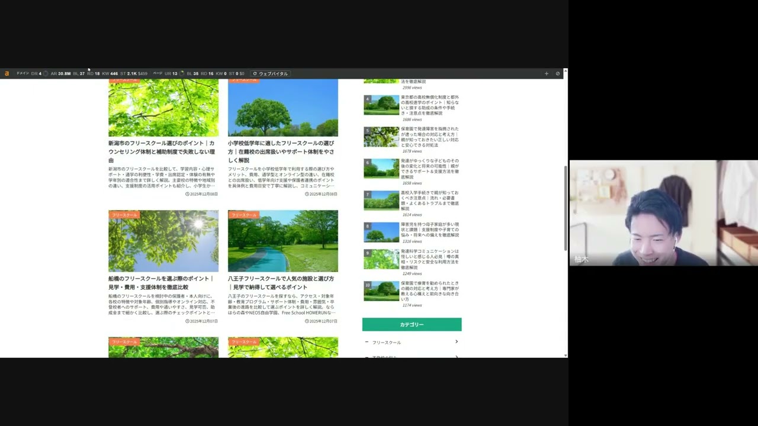Click the page's vertical scrollbar thumb

(x=566, y=207)
